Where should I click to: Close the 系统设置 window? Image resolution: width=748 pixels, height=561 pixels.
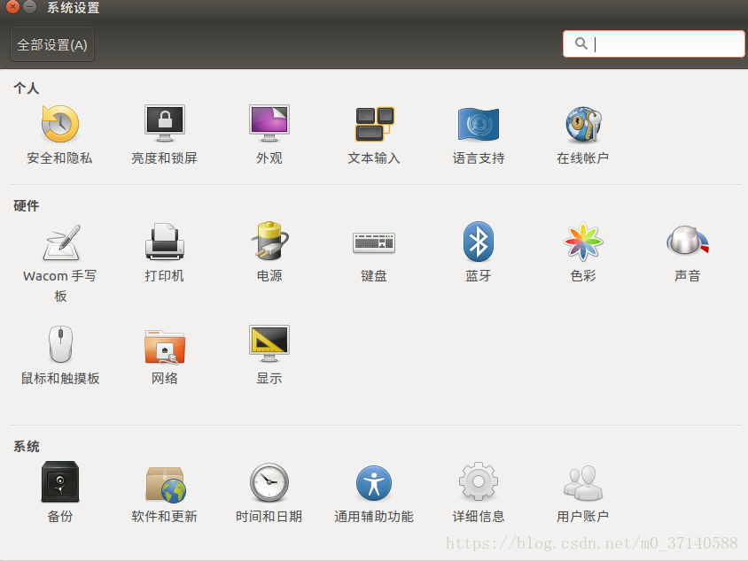pos(13,7)
